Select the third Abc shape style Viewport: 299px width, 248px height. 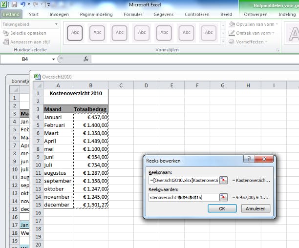coord(120,33)
